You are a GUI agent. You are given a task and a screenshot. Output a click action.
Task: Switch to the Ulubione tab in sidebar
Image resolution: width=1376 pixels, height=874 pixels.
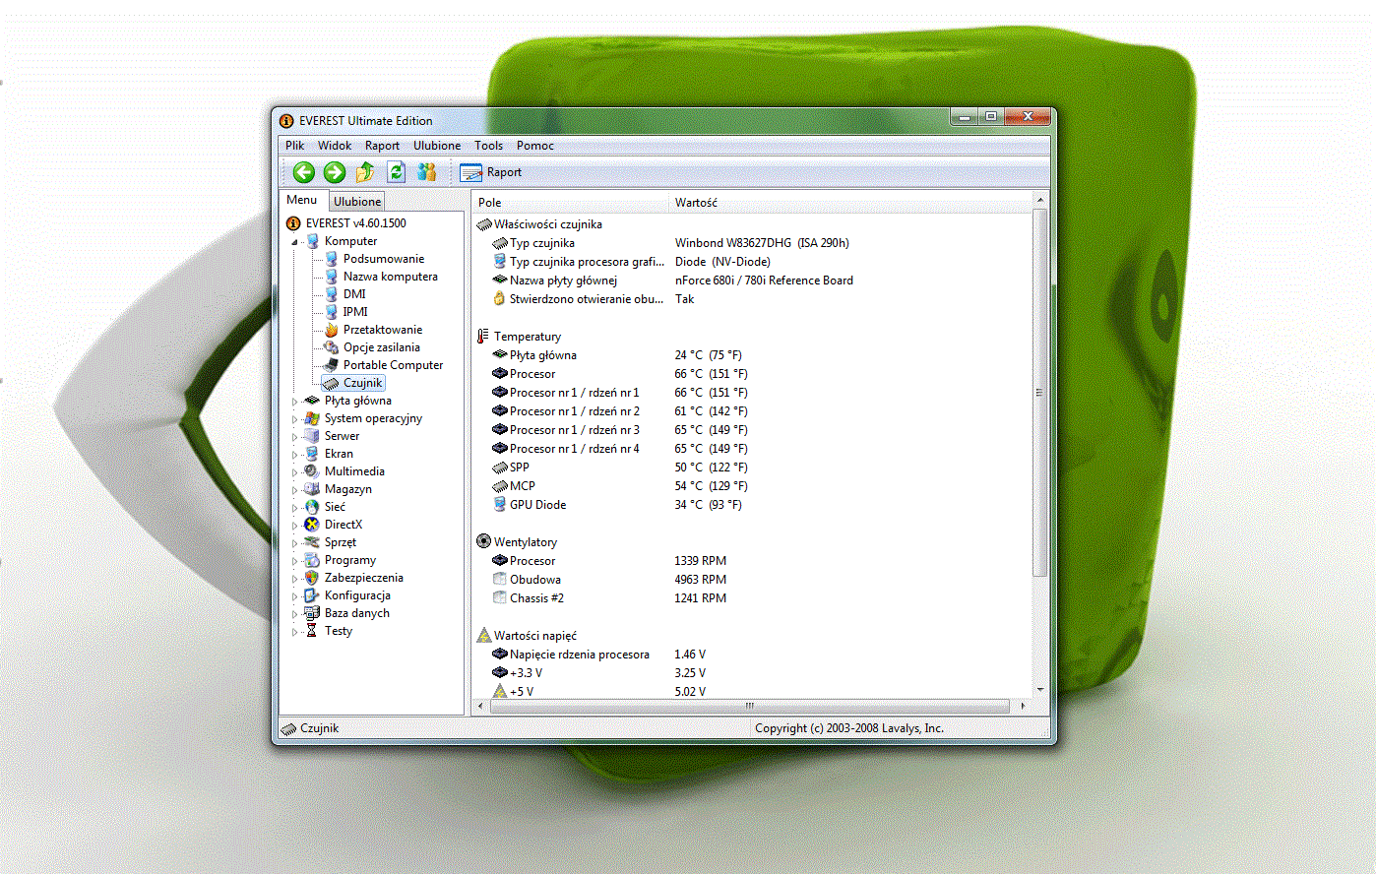[357, 201]
